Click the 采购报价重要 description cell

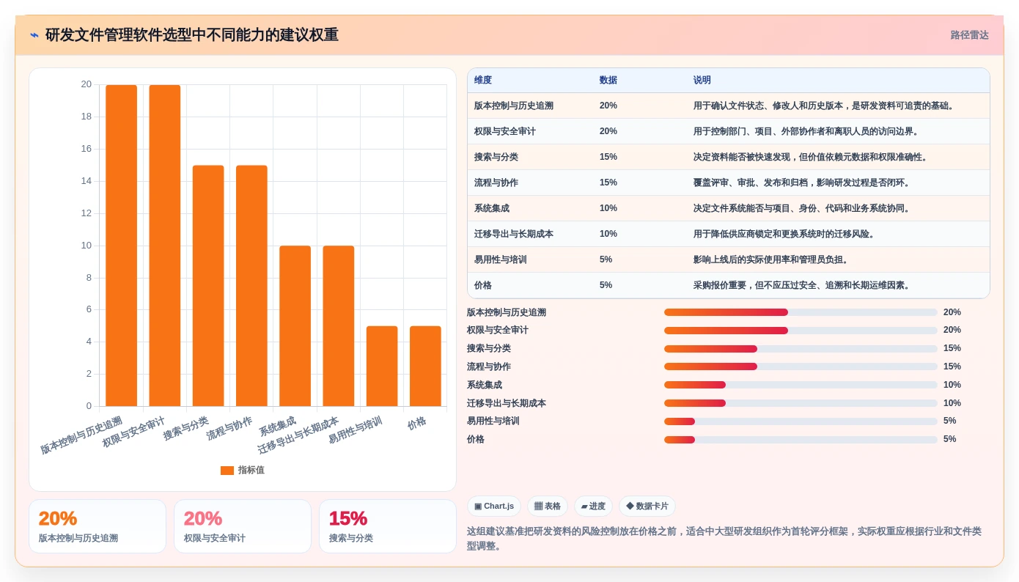803,285
